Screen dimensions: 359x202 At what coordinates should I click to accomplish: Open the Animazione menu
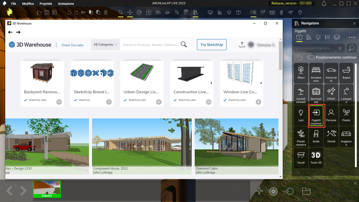[x=66, y=4]
